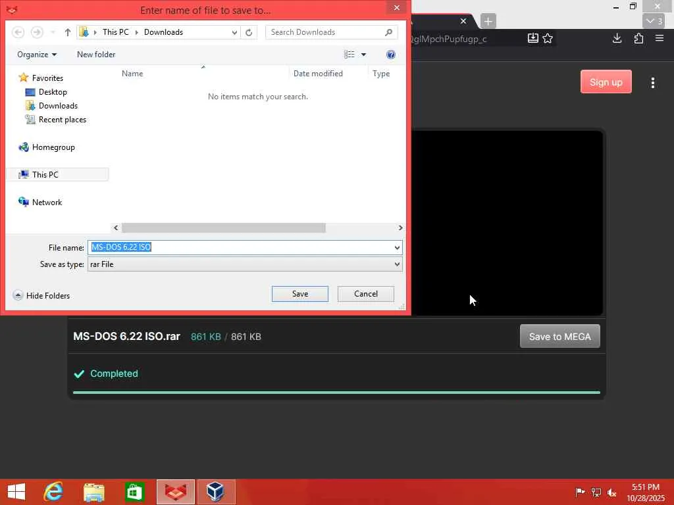Viewport: 674px width, 505px height.
Task: Open the browser hamburger application menu
Action: (660, 38)
